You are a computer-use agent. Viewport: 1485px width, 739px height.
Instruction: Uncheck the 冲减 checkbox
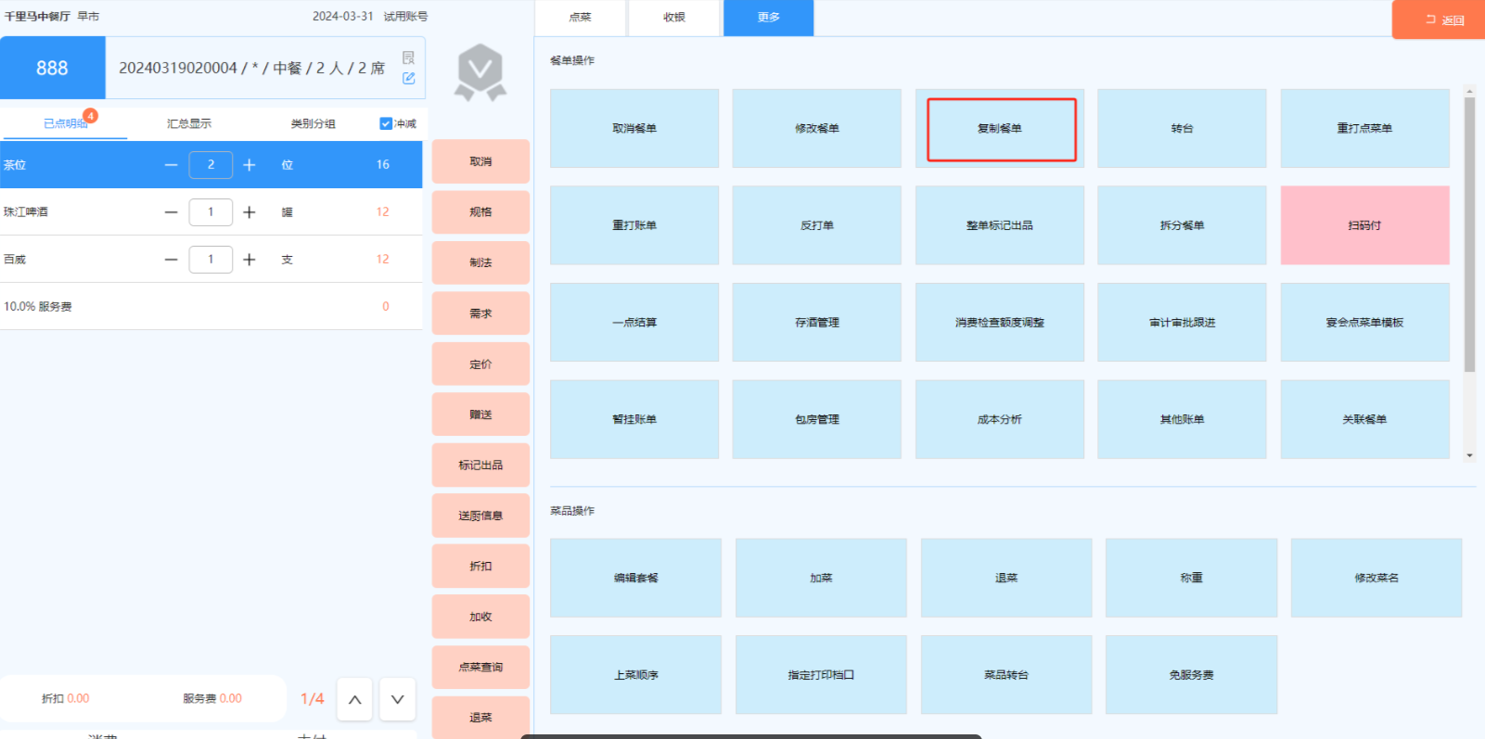pyautogui.click(x=386, y=123)
